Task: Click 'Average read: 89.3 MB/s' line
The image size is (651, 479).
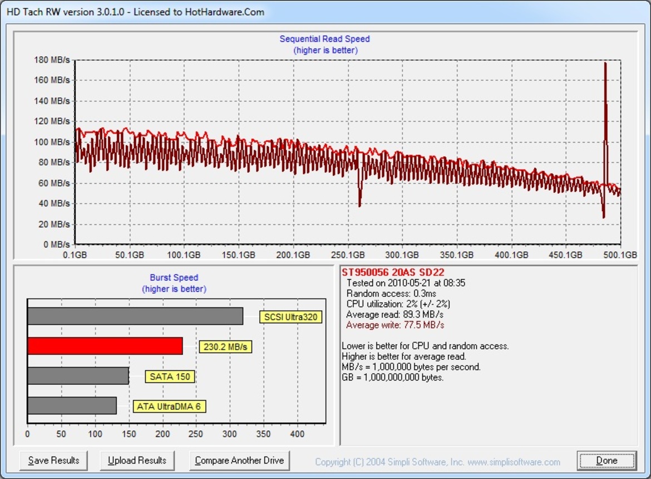Action: click(395, 314)
